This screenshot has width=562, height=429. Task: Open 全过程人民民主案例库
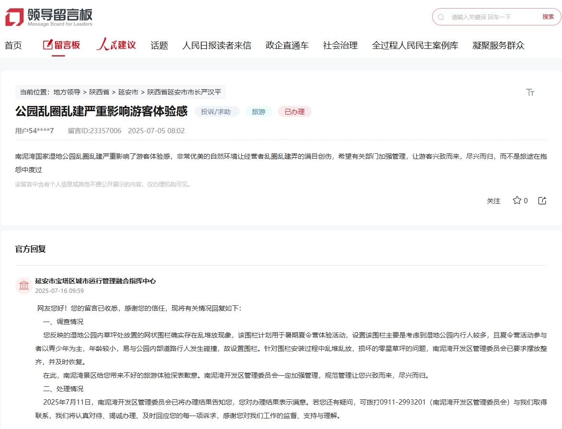click(415, 46)
